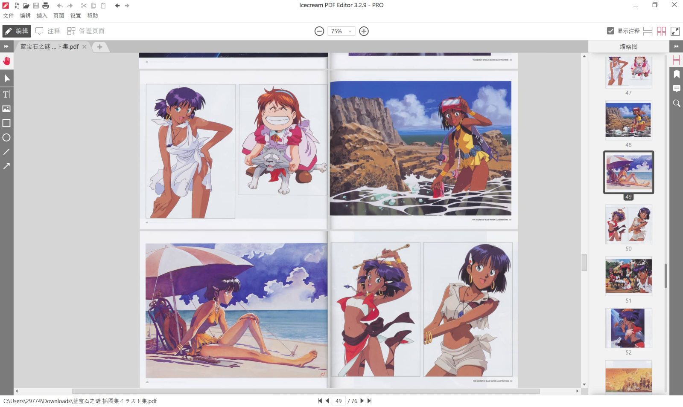Zoom out with the minus button
The image size is (683, 407).
tap(319, 31)
